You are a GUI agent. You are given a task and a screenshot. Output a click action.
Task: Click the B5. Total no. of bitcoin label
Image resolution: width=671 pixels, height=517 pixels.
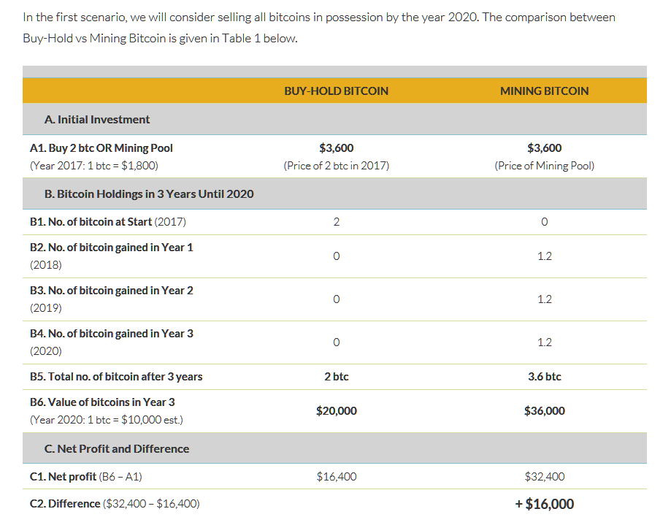click(x=116, y=377)
